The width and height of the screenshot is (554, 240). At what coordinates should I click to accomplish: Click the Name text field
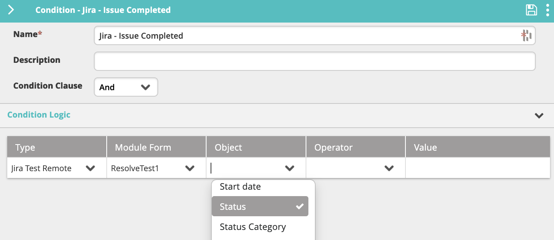[314, 35]
